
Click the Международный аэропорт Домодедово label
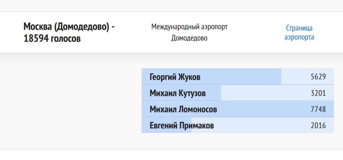tap(189, 32)
